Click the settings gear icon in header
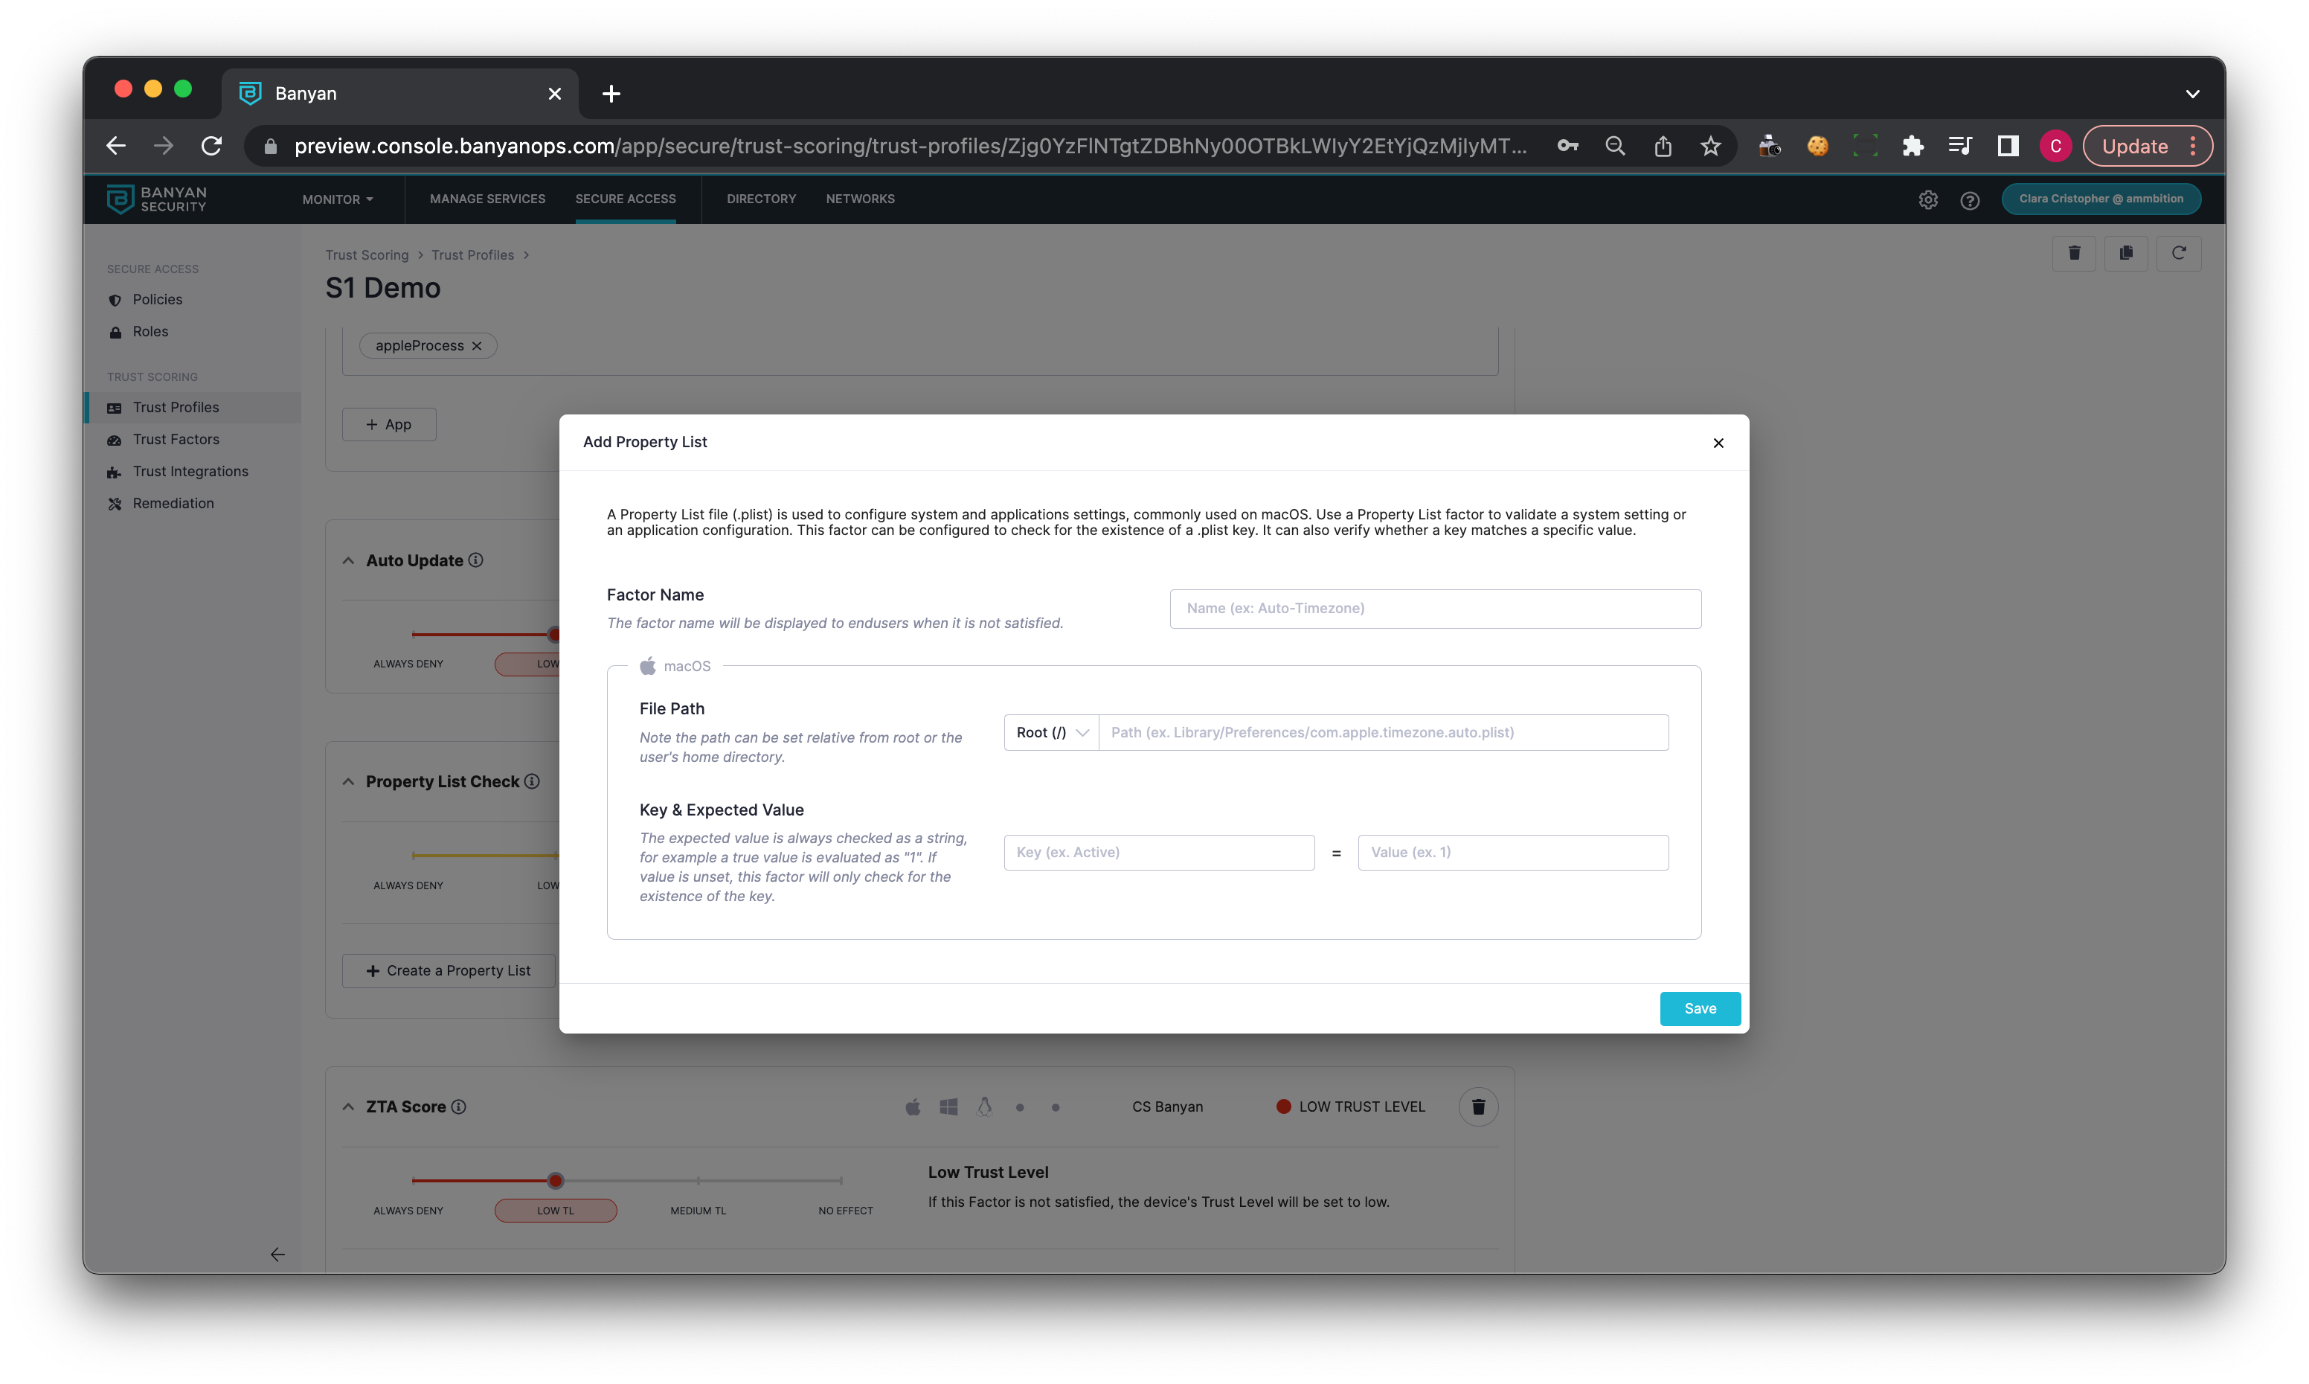The height and width of the screenshot is (1384, 2309). [1927, 199]
